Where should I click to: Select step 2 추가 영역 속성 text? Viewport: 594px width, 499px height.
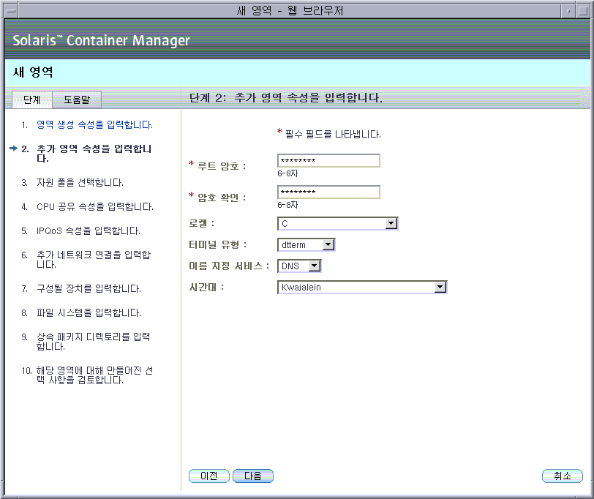click(x=94, y=154)
